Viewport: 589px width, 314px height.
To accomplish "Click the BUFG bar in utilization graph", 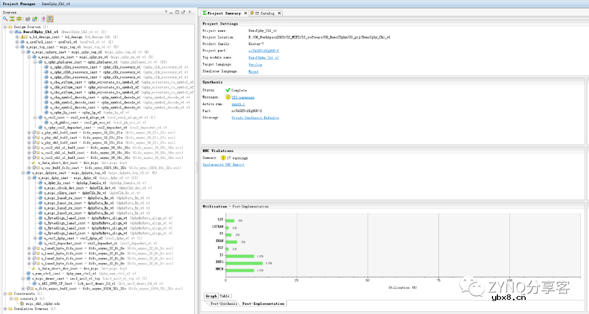I will [245, 263].
